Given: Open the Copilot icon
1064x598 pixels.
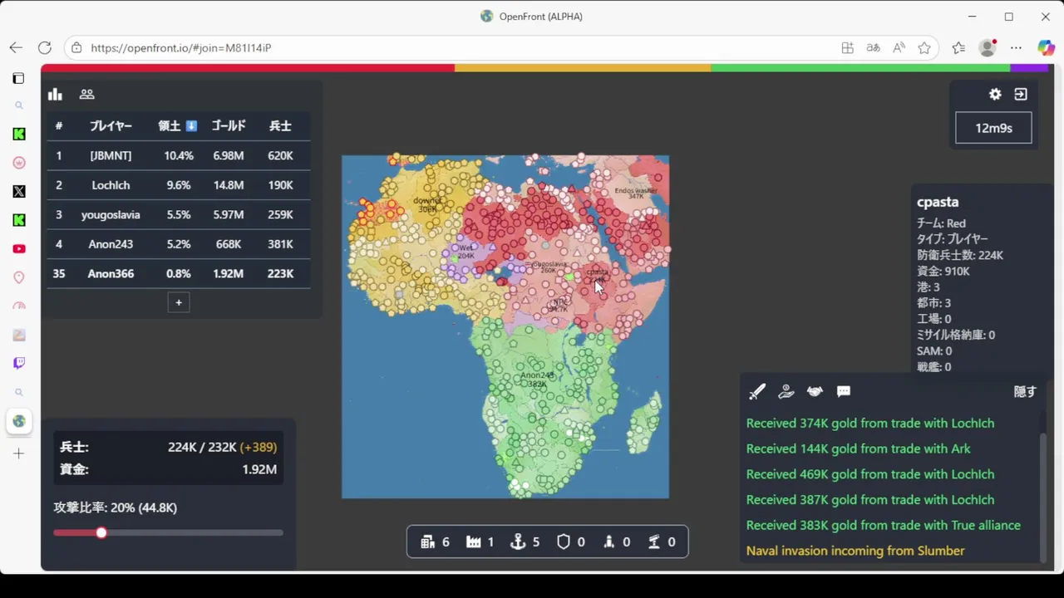Looking at the screenshot, I should (x=1046, y=48).
